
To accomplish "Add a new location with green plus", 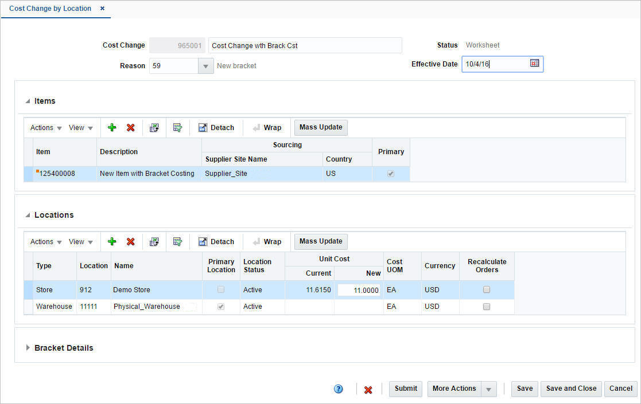I will pyautogui.click(x=111, y=242).
